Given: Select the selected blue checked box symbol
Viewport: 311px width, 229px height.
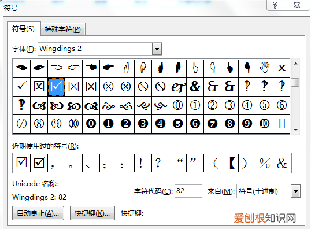Looking at the screenshot, I should 56,87.
